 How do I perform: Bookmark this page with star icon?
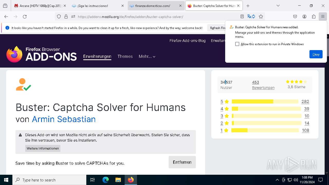tap(261, 16)
